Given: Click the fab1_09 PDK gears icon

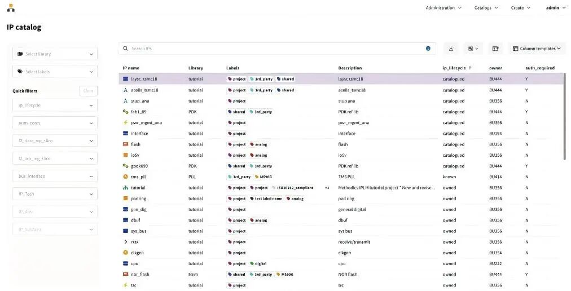Looking at the screenshot, I should click(x=126, y=112).
